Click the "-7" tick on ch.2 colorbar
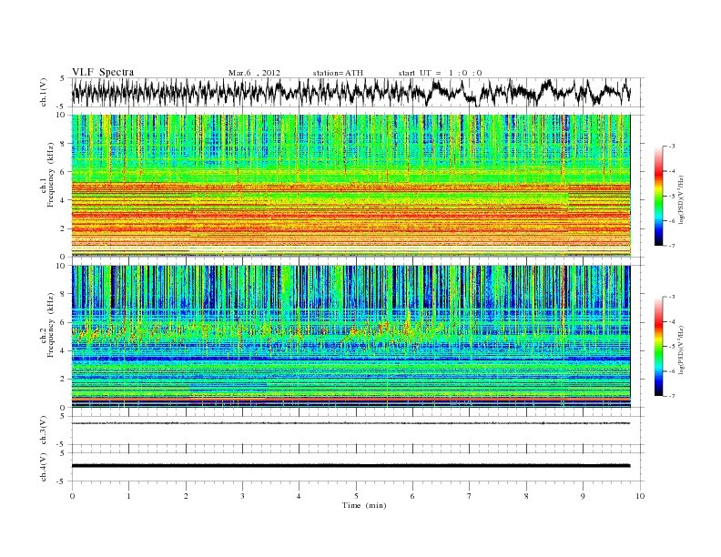Image resolution: width=721 pixels, height=557 pixels. click(x=671, y=396)
